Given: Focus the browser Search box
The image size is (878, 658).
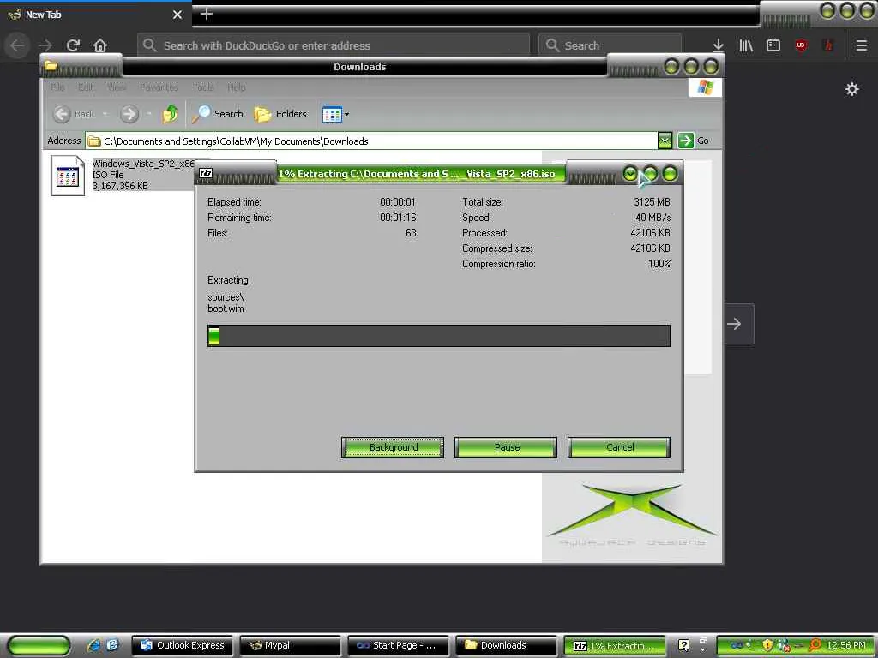Looking at the screenshot, I should coord(610,45).
